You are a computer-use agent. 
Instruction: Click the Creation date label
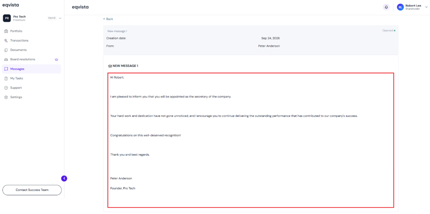tap(116, 38)
